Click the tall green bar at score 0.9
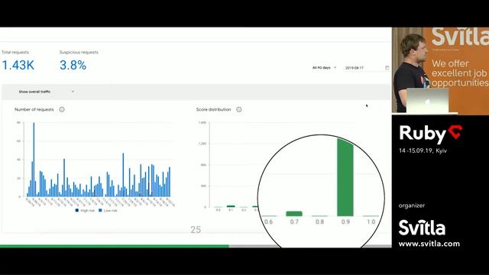 [x=345, y=177]
